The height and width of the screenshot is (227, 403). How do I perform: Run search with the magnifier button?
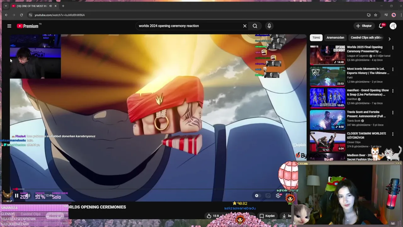click(x=255, y=26)
